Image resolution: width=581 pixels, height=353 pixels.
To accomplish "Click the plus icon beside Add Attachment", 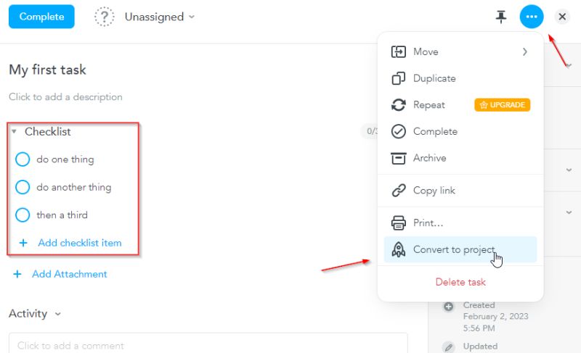I will (x=17, y=274).
